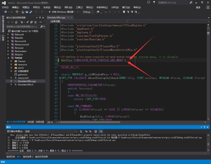
Task: Click the Show All Files icon in Solution Explorer
Action: pyautogui.click(x=35, y=22)
